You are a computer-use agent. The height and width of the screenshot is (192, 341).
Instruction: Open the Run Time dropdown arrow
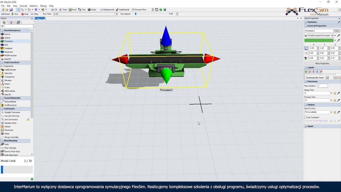[116, 14]
